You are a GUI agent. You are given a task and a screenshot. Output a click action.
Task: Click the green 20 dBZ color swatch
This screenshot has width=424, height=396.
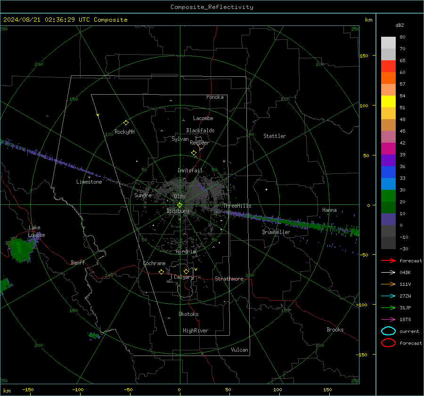tap(388, 196)
